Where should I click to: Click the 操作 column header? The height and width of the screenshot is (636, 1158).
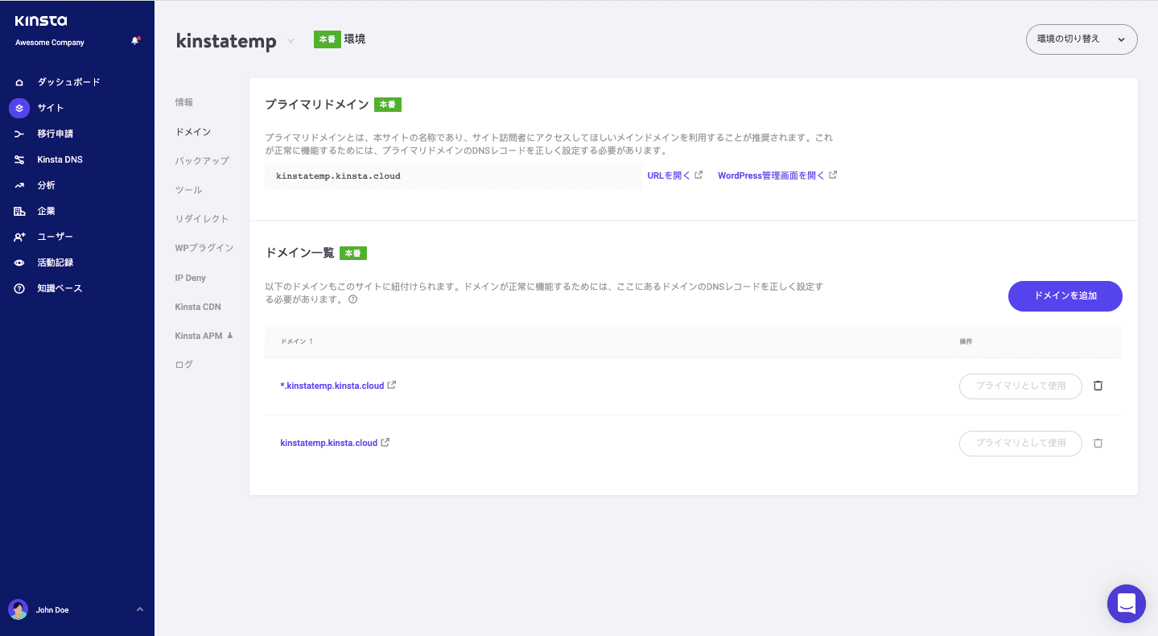[966, 341]
